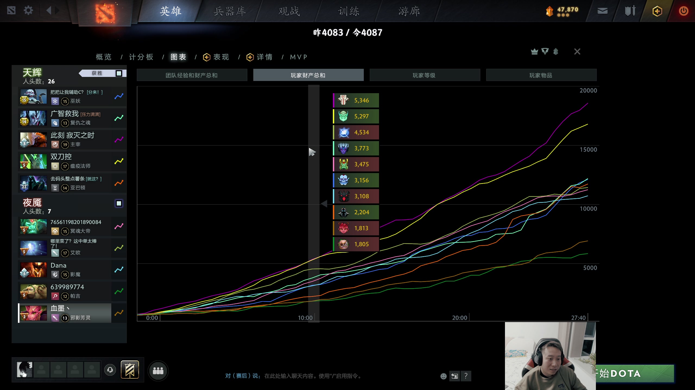The image size is (695, 390).
Task: Open the 英雄 main menu tab
Action: point(170,11)
